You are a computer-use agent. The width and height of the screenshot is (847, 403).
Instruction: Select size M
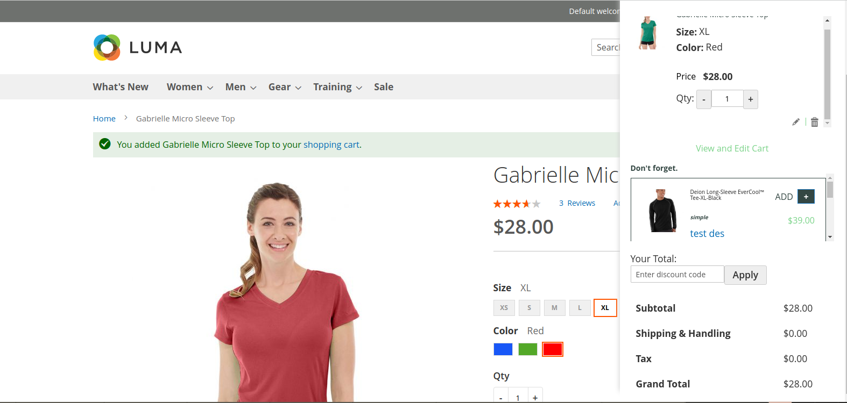[555, 308]
